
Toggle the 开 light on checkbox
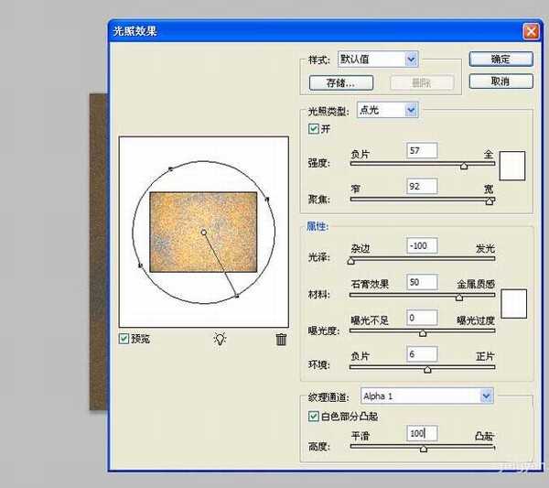314,128
